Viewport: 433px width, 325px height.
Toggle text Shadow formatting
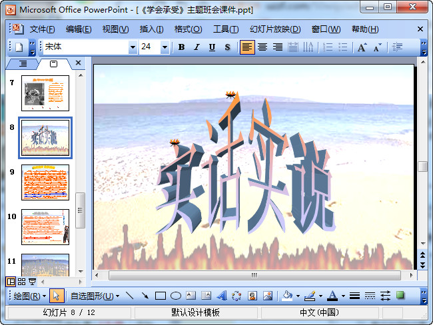tap(227, 47)
